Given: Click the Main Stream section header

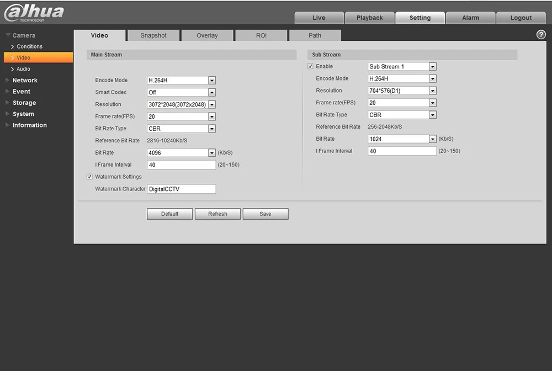Looking at the screenshot, I should pos(192,55).
